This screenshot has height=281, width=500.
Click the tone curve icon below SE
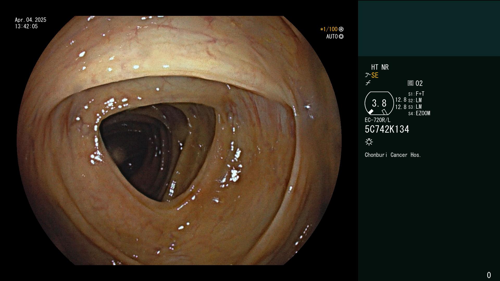(368, 83)
